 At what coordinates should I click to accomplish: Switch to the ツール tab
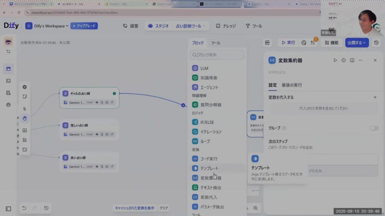point(215,43)
